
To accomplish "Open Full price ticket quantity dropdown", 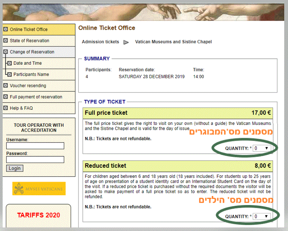I will coord(261,148).
